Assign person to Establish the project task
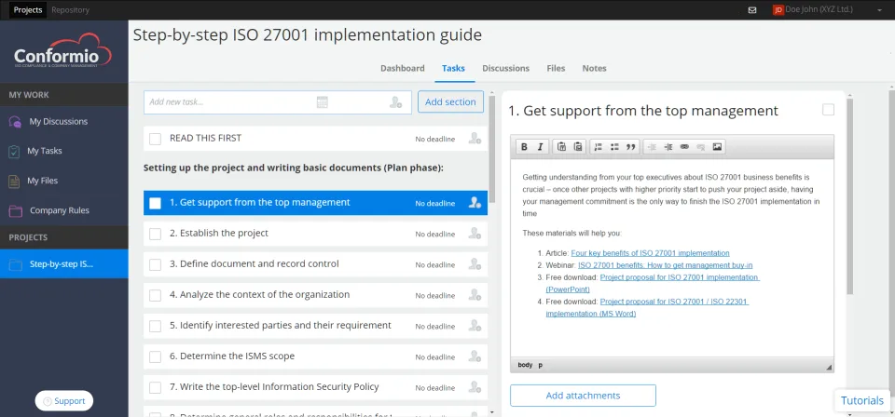Image resolution: width=895 pixels, height=417 pixels. 475,234
